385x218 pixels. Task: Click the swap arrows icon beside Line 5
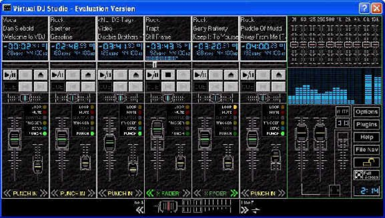click(256, 210)
